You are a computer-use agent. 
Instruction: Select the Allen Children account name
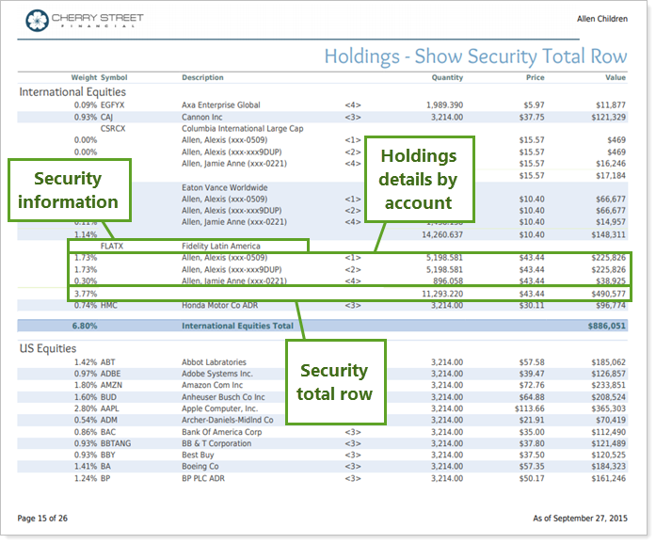coord(601,19)
